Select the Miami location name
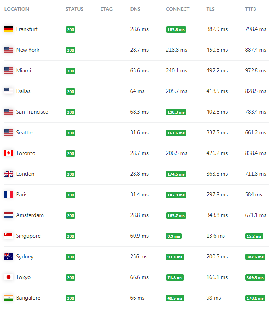269x312 pixels. (x=23, y=70)
